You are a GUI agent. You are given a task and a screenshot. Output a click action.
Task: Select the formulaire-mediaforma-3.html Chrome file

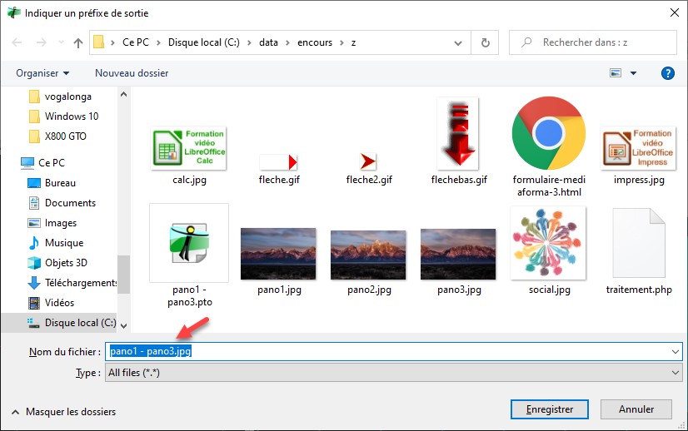point(548,134)
